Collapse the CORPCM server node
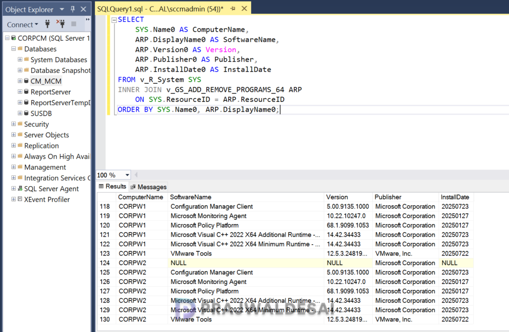The image size is (509, 332). point(7,38)
